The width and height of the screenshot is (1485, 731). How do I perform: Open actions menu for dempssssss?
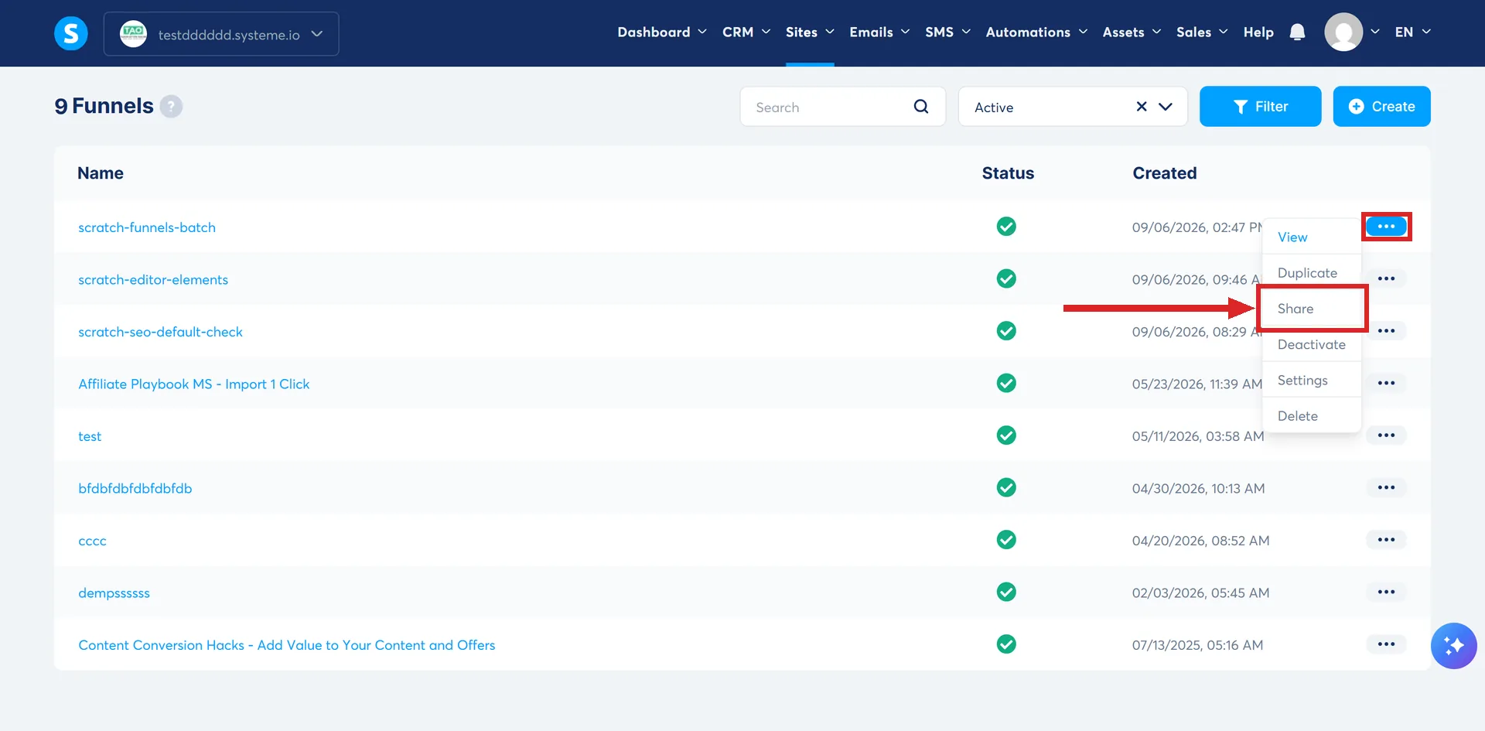tap(1386, 592)
